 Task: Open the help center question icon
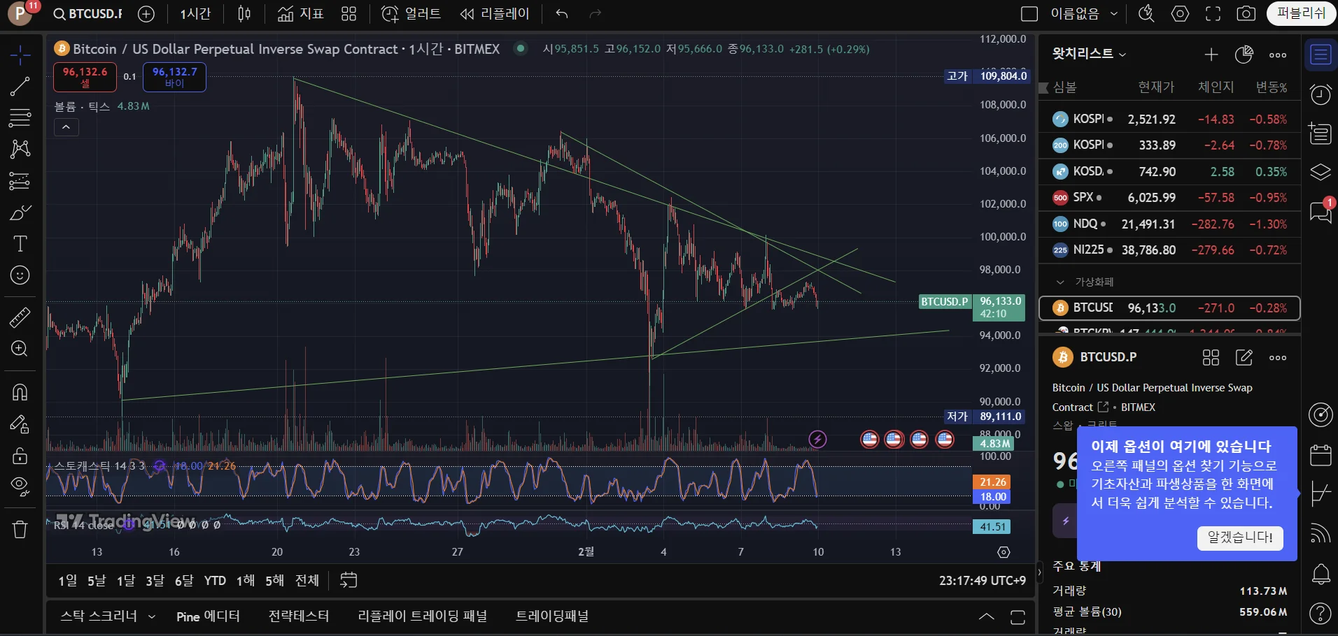tap(1321, 614)
